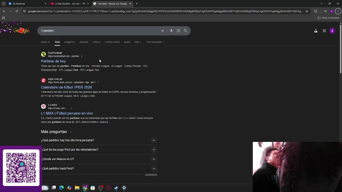Open more options for espn.com.pe result
The height and width of the screenshot is (192, 342).
(x=98, y=82)
